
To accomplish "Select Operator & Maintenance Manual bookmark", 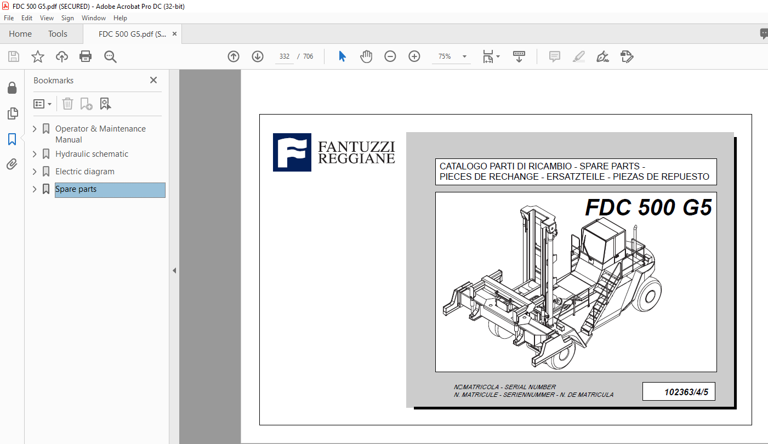I will tap(100, 134).
